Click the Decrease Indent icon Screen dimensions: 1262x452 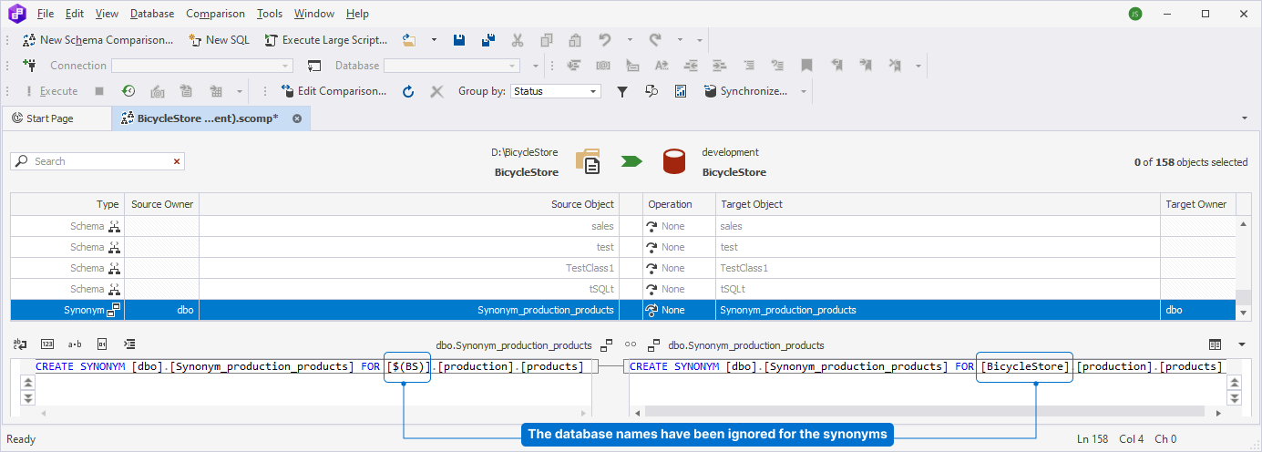[691, 66]
